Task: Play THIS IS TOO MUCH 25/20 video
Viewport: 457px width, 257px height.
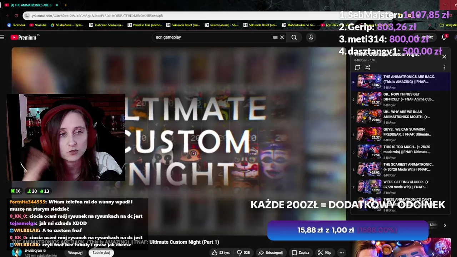Action: click(x=400, y=152)
